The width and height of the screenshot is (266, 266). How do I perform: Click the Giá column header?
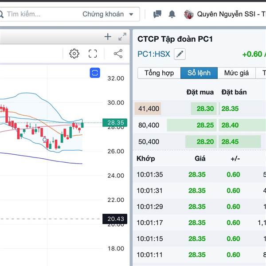[x=200, y=159]
